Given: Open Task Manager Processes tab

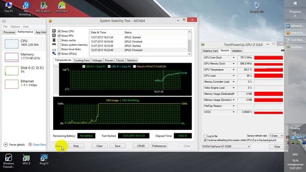Looking at the screenshot, I should (x=9, y=32).
